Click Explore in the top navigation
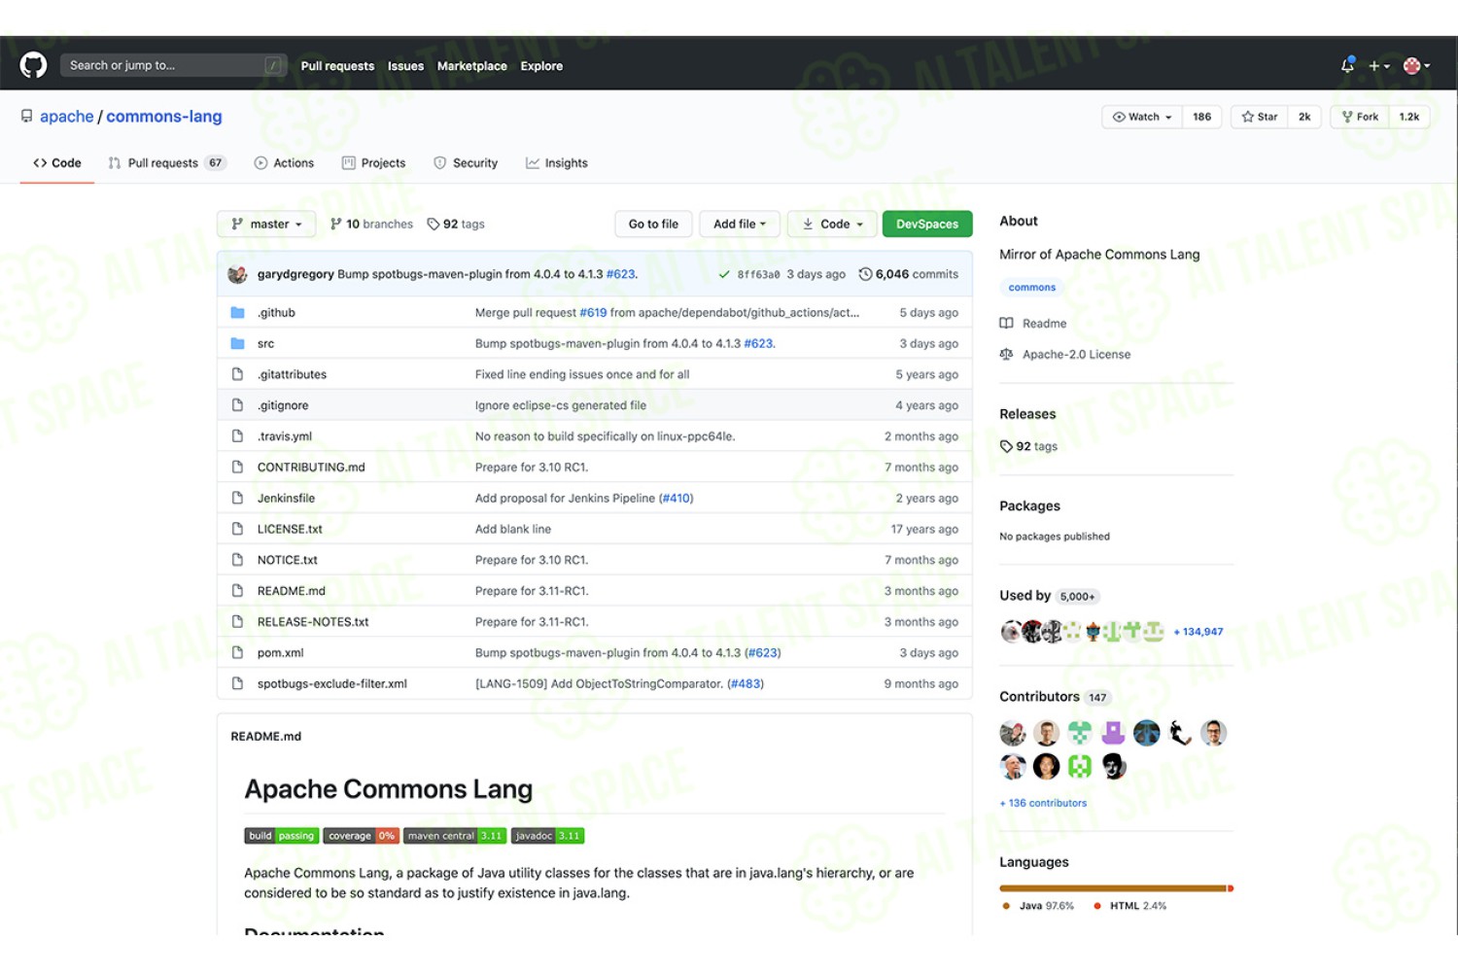1458x972 pixels. pos(541,66)
